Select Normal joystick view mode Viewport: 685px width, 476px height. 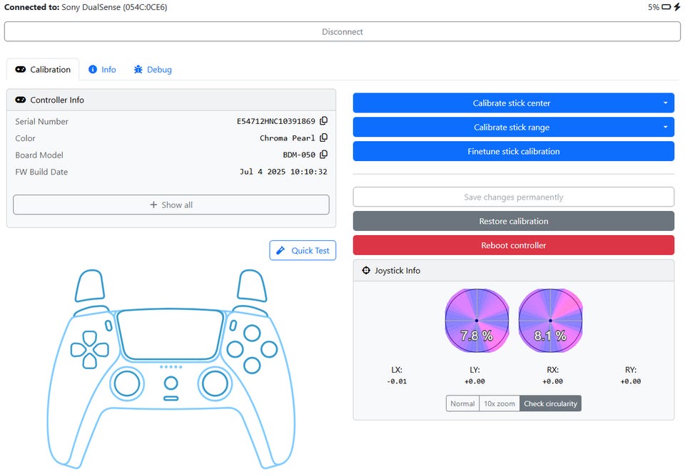(462, 403)
